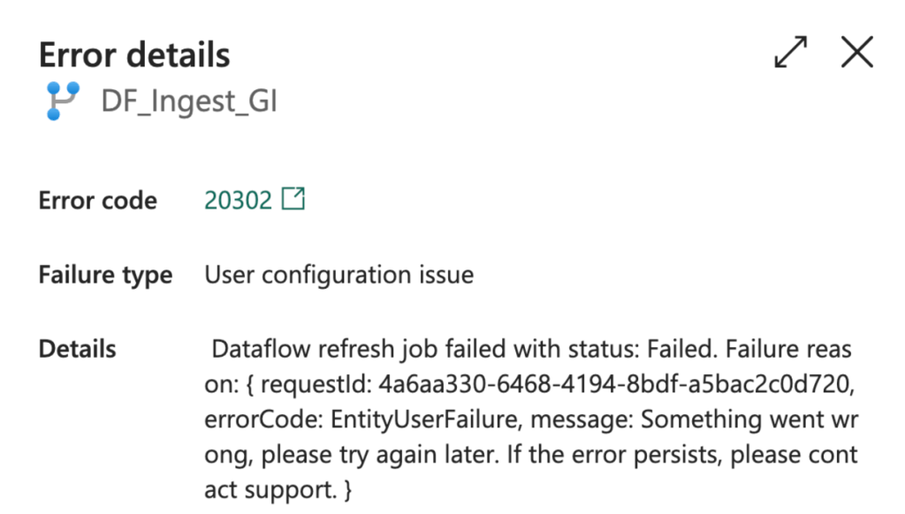
Task: Open error code 20302 link
Action: 238,200
